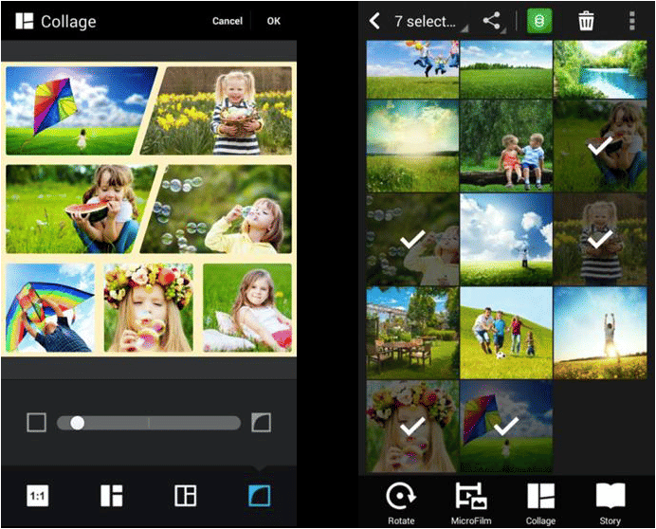Deselect flower crown girl gallery photo
Image resolution: width=656 pixels, height=529 pixels.
pyautogui.click(x=412, y=427)
